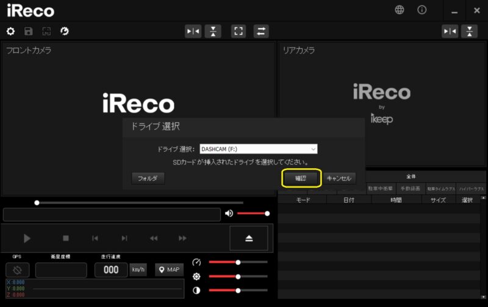This screenshot has width=488, height=307.
Task: Click the フォルダ button
Action: click(148, 178)
